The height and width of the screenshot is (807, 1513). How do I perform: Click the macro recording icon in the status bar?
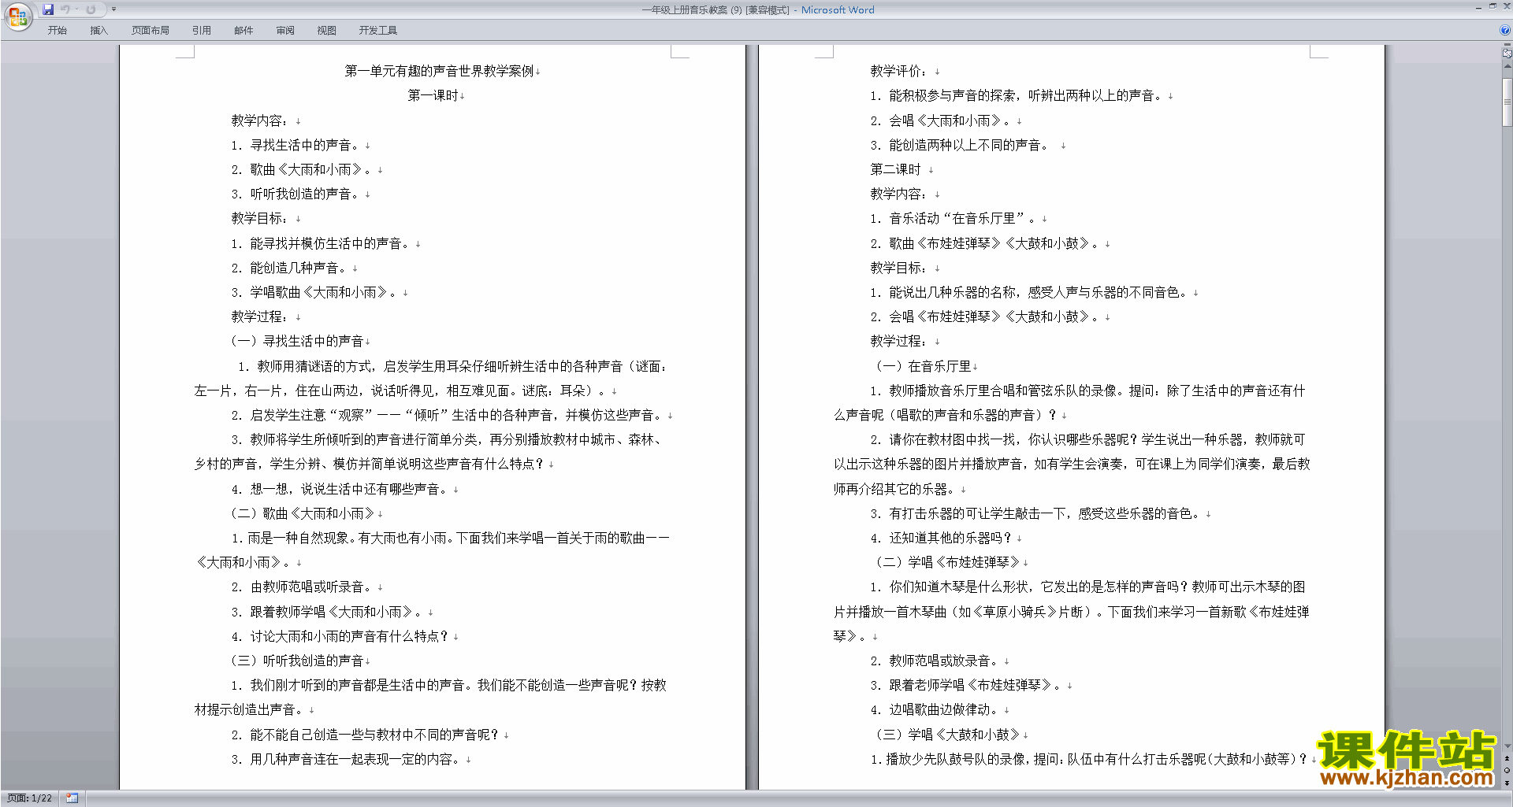pos(72,798)
